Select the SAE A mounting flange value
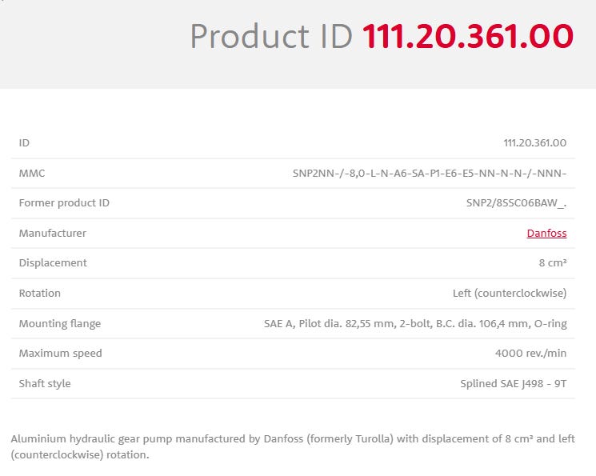 [415, 324]
